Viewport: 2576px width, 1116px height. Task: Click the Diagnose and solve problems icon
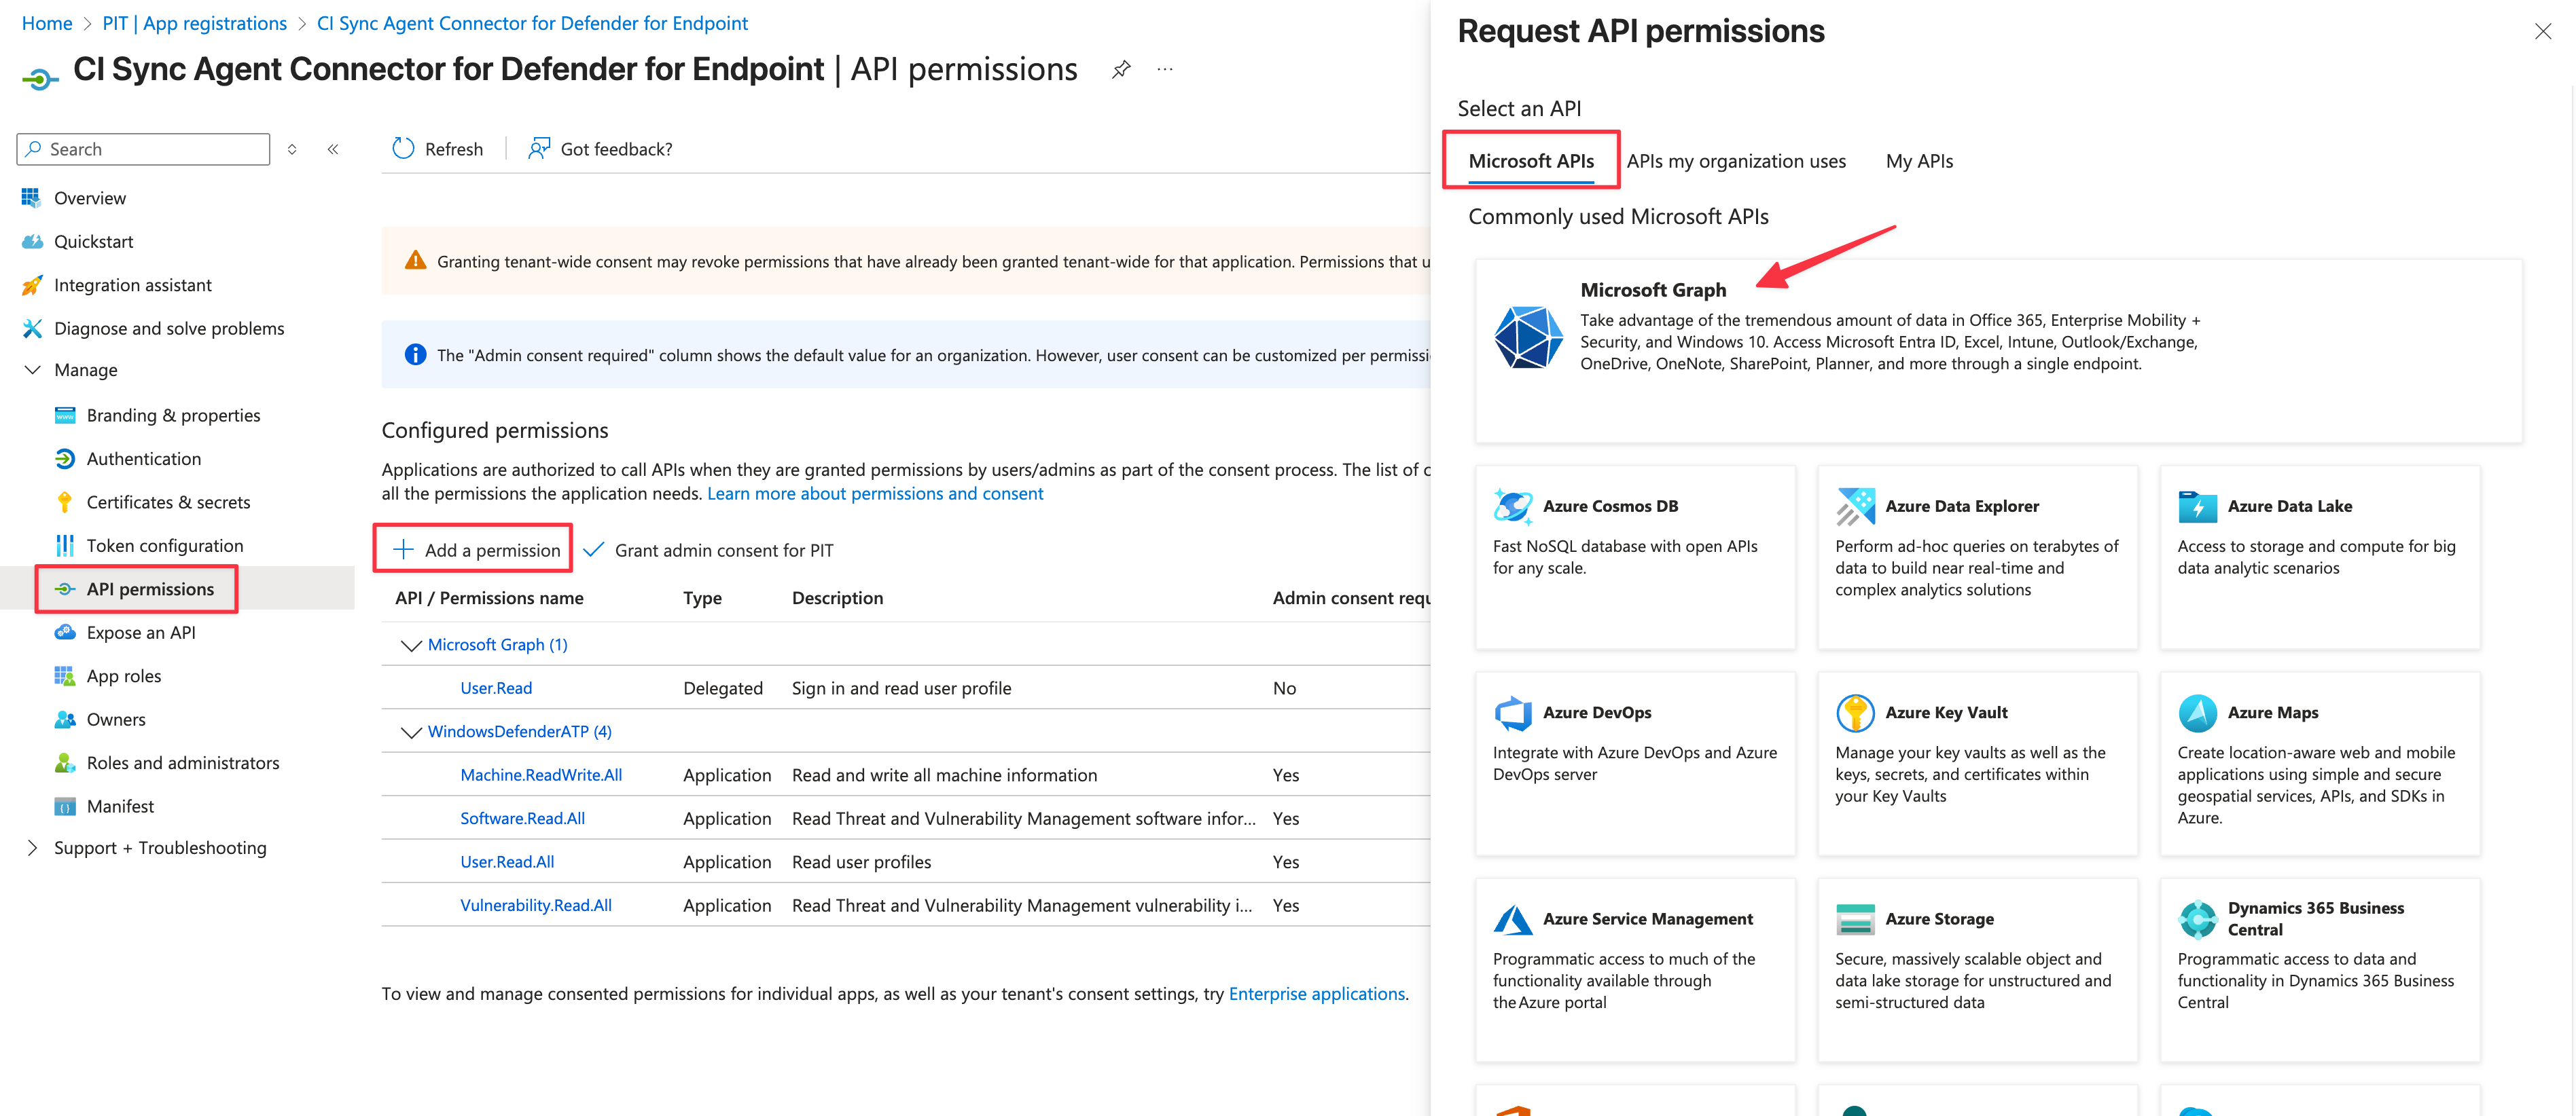(x=32, y=329)
